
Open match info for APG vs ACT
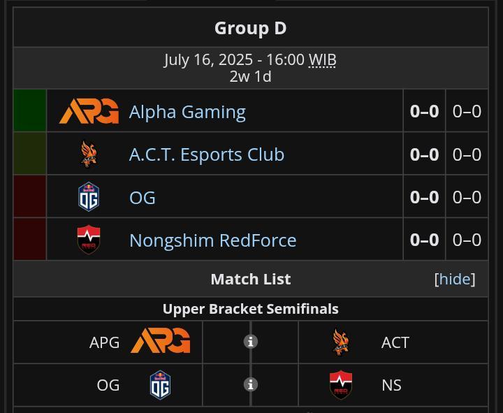251,342
